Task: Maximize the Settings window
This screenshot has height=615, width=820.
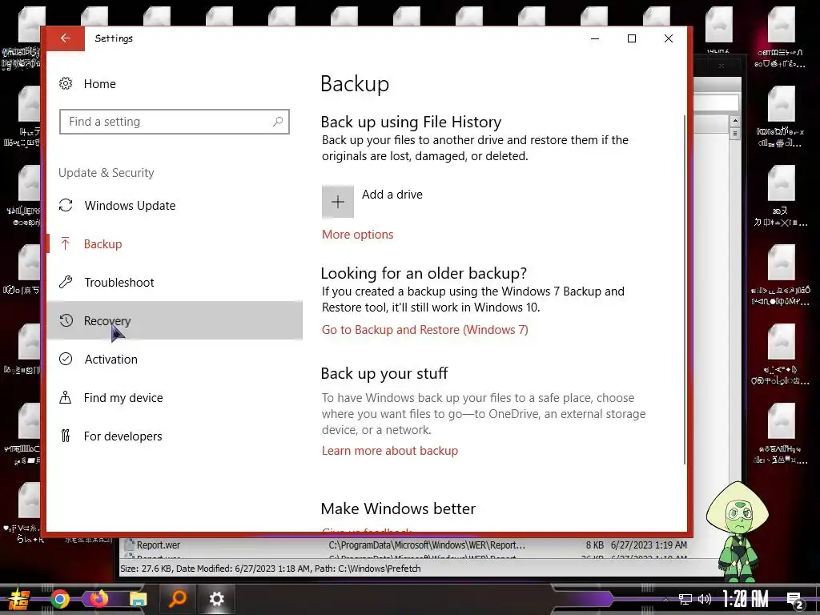Action: click(x=632, y=38)
